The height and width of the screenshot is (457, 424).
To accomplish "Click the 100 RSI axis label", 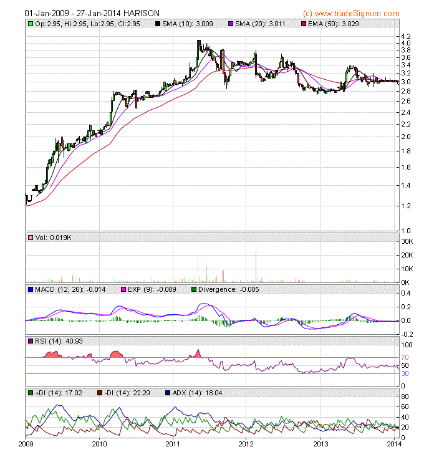I will [407, 345].
